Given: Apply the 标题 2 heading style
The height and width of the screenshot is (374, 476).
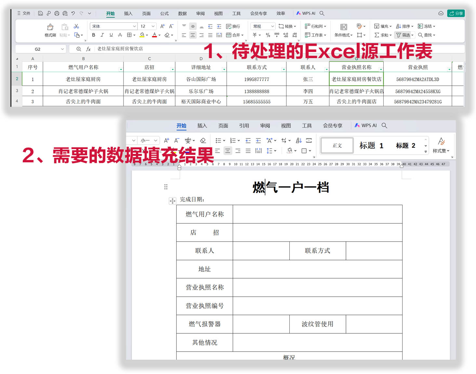Looking at the screenshot, I should [x=405, y=145].
